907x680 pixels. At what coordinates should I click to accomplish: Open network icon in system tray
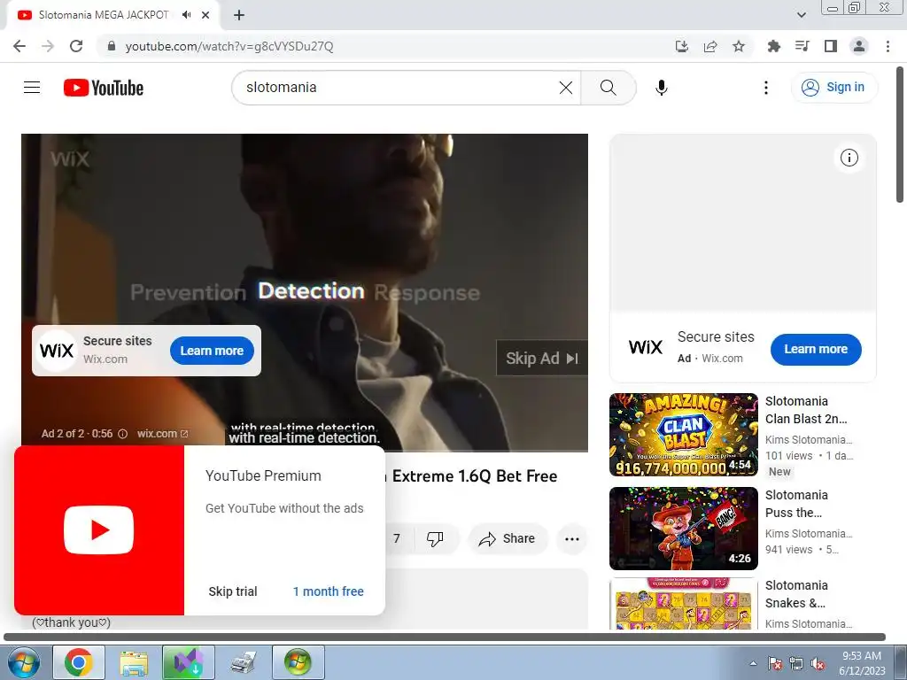(796, 663)
